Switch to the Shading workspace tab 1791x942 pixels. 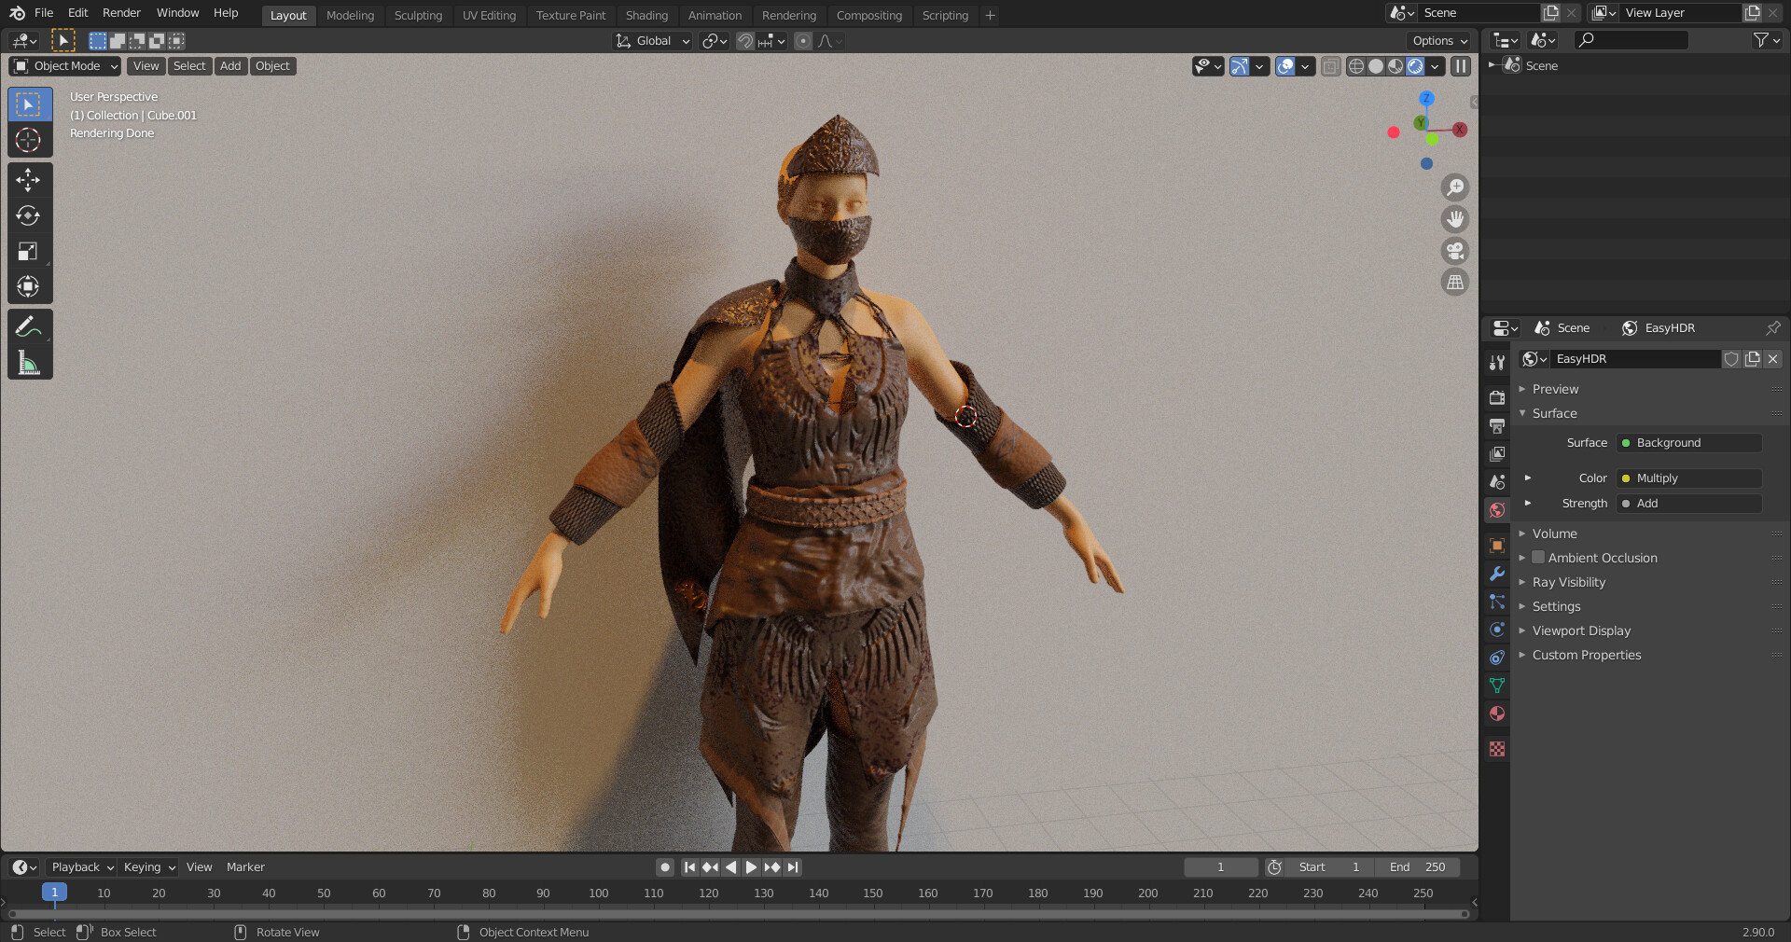646,15
